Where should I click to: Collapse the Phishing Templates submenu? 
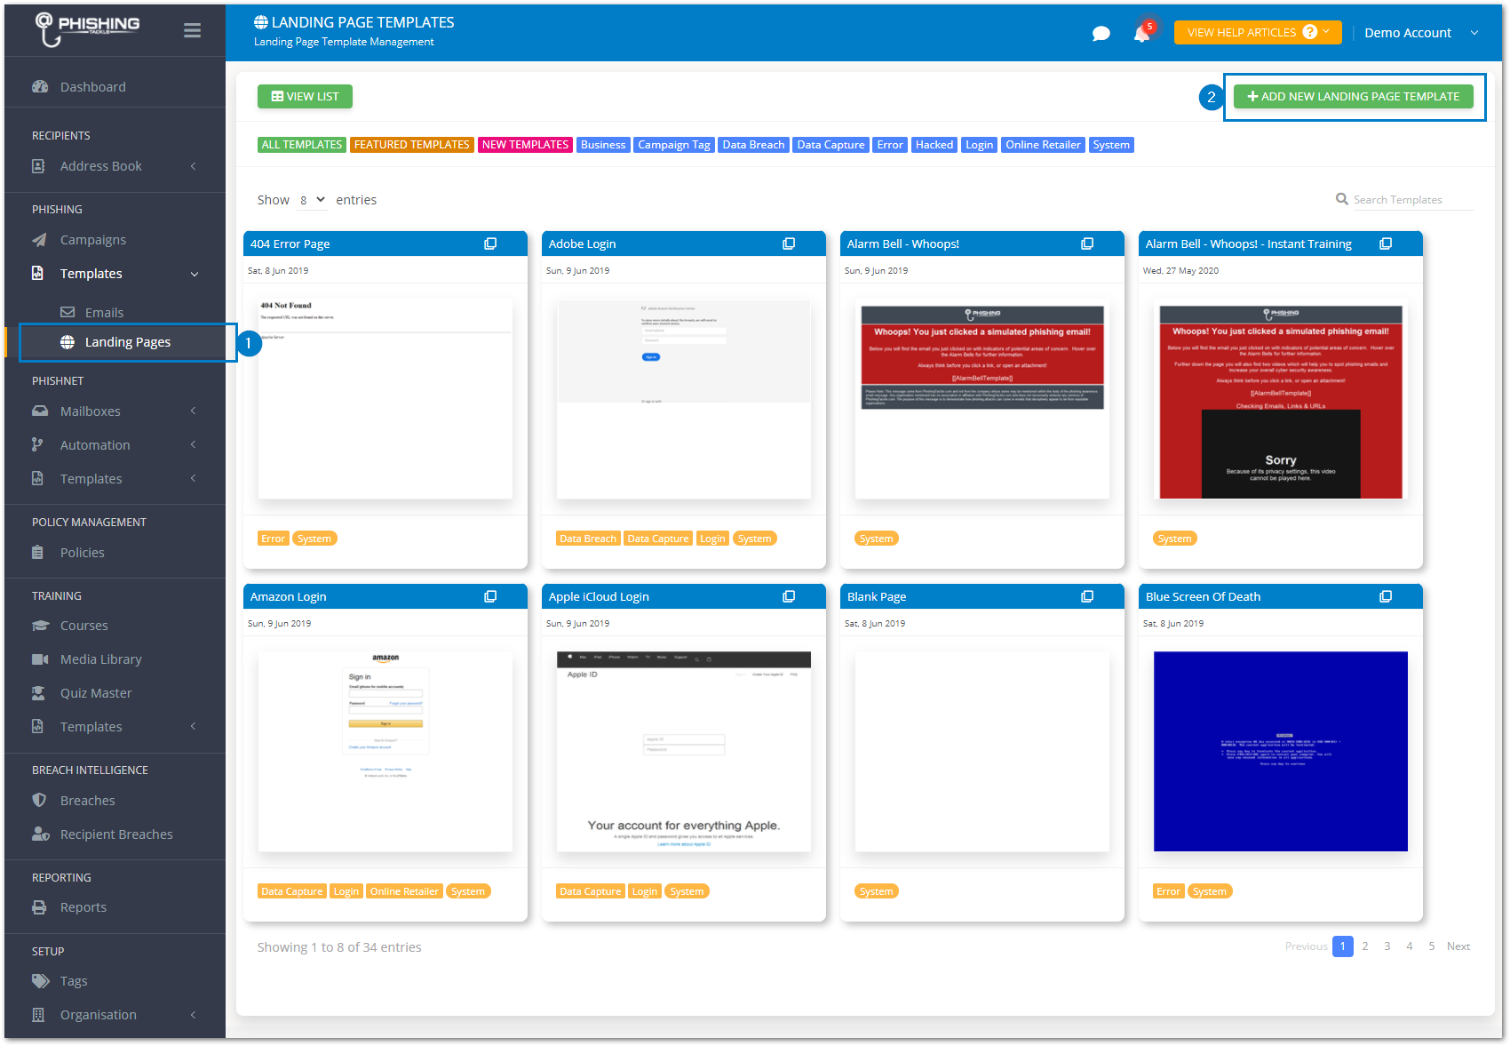coord(195,274)
